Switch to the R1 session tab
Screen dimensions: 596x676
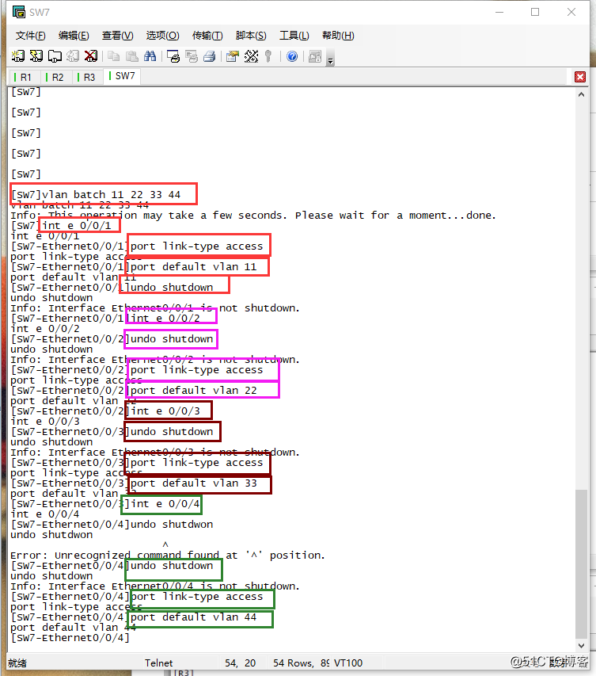coord(24,77)
